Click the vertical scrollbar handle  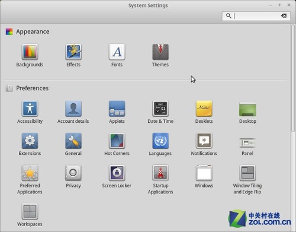(293, 78)
